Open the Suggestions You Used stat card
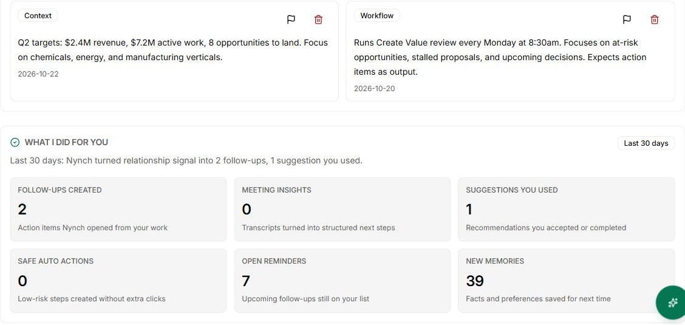Image resolution: width=685 pixels, height=325 pixels. [x=566, y=209]
